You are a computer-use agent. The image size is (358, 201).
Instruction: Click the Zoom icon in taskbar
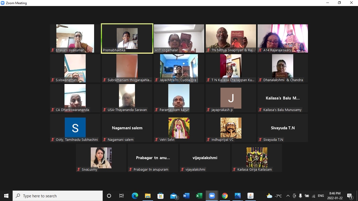(212, 196)
